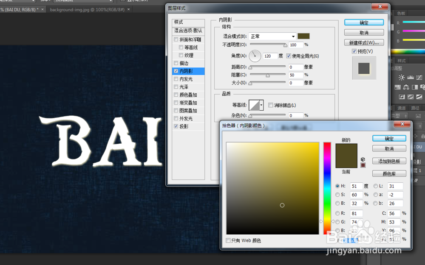Enable the 描边 style checkbox
Viewport: 425px width, 265px height.
pos(176,63)
